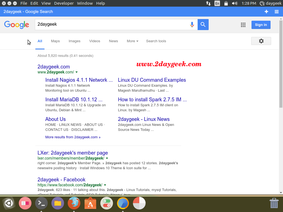The height and width of the screenshot is (212, 283).
Task: Click the blue search magnifier button
Action: pyautogui.click(x=203, y=25)
